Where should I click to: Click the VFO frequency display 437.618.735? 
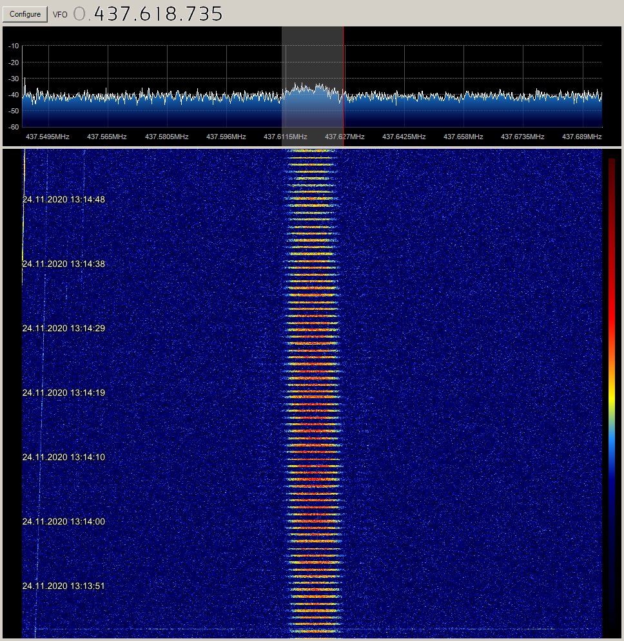click(148, 14)
